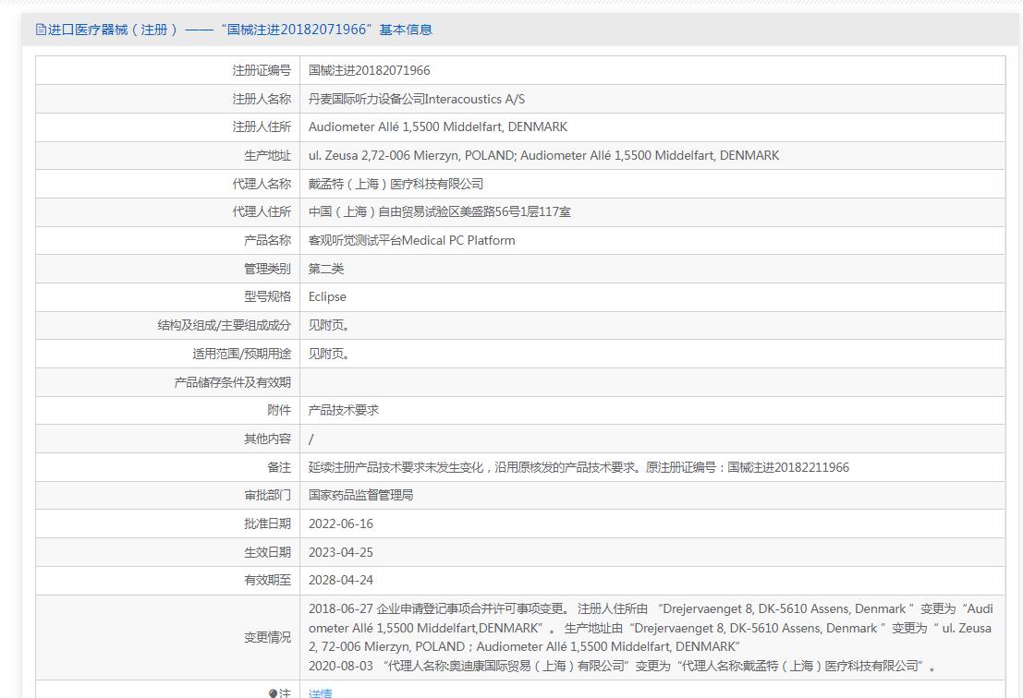Click the 第二类 value
Image resolution: width=1023 pixels, height=698 pixels.
tap(326, 269)
